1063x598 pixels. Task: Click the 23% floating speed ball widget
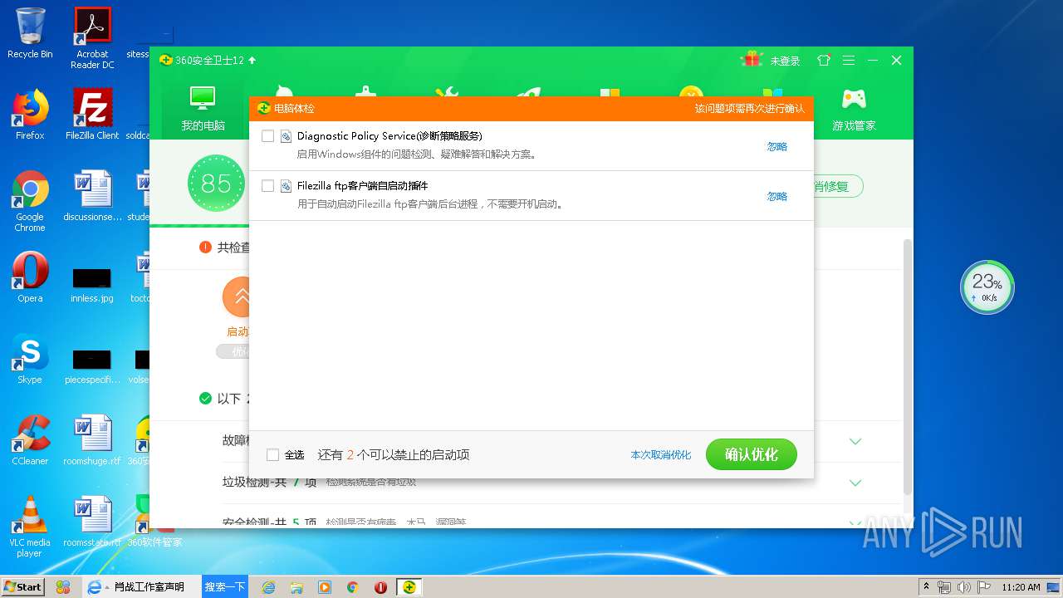tap(987, 287)
